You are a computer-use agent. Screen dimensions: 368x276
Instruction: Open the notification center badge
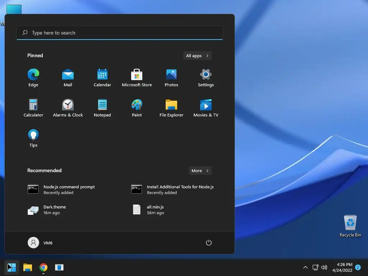click(358, 267)
